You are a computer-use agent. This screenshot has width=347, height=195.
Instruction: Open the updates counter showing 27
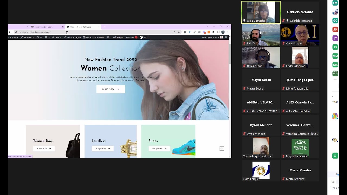tap(40, 37)
